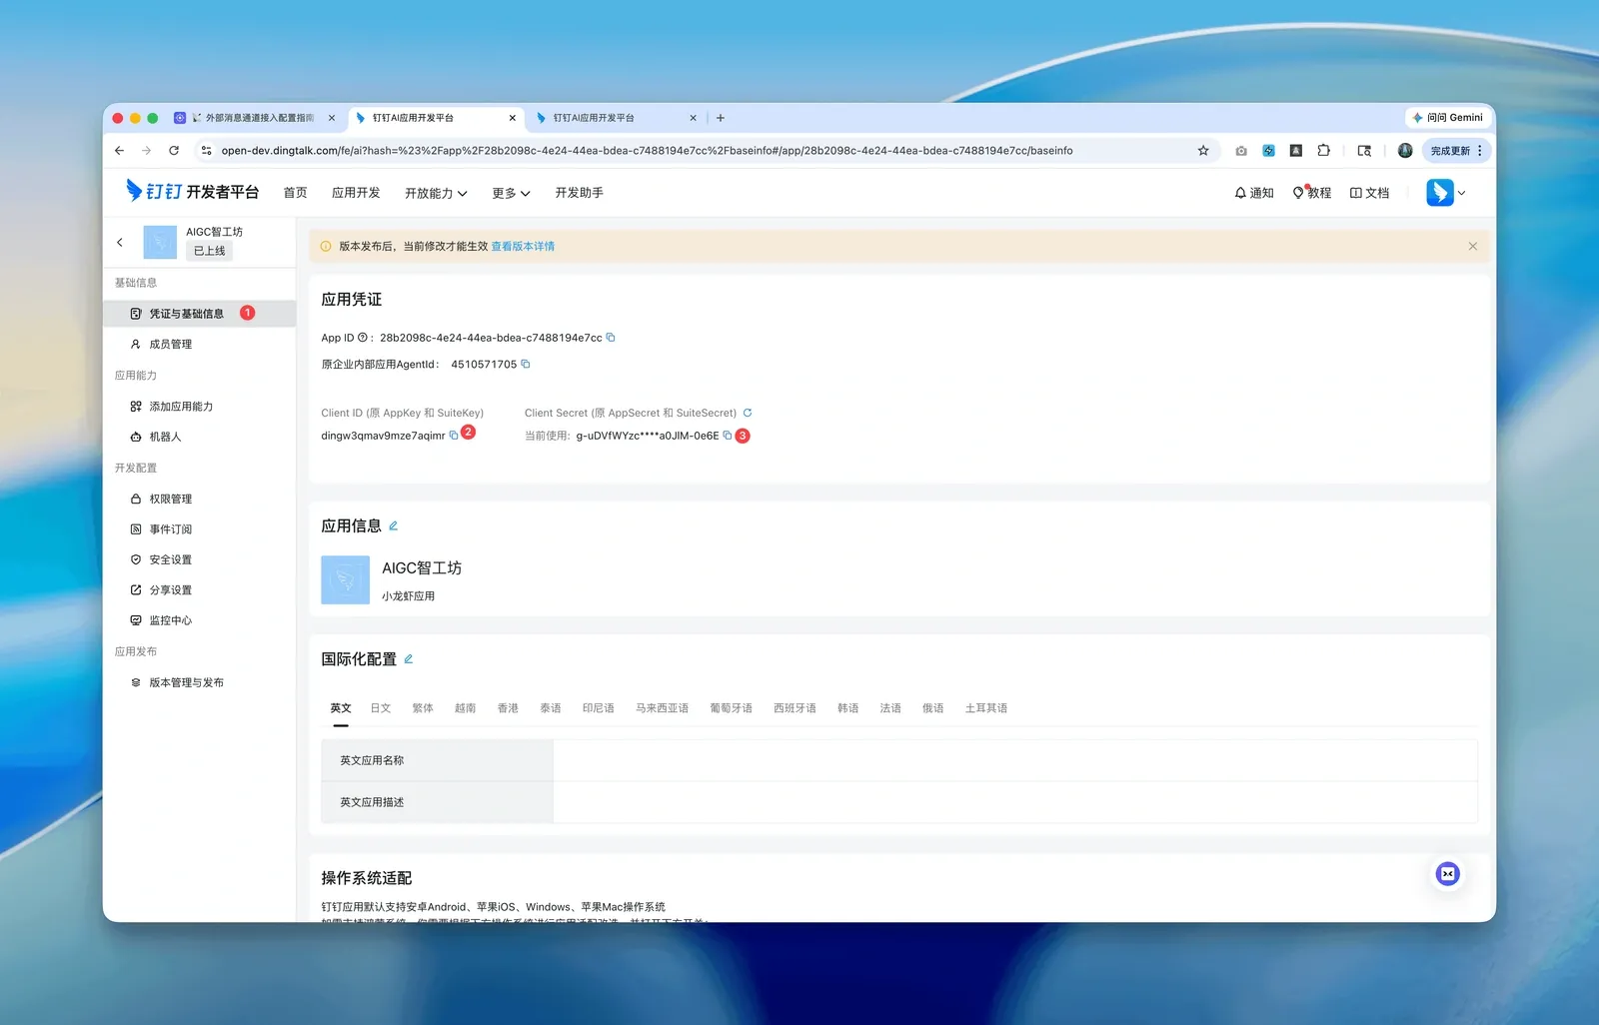The height and width of the screenshot is (1025, 1599).
Task: Click the browser address bar URL
Action: [x=647, y=151]
